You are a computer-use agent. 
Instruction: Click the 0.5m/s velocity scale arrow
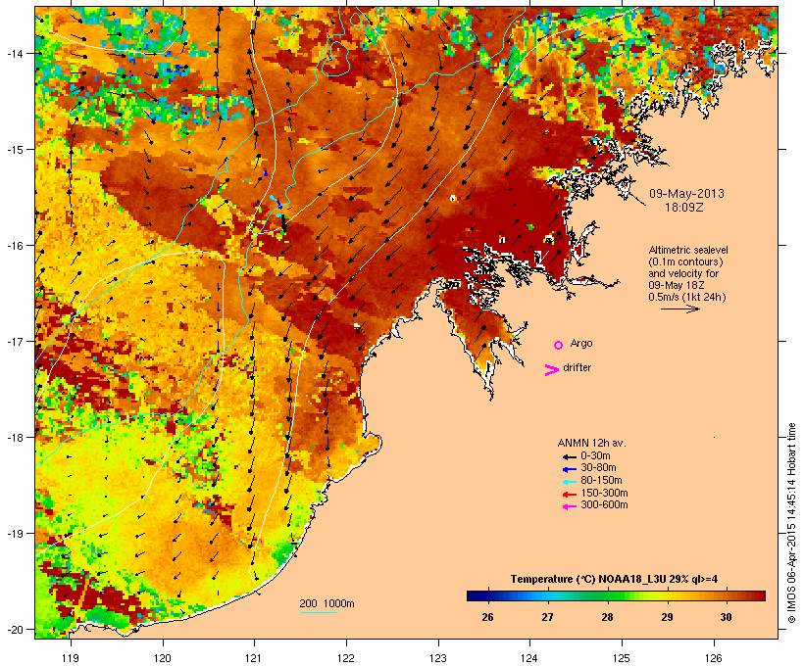[679, 309]
